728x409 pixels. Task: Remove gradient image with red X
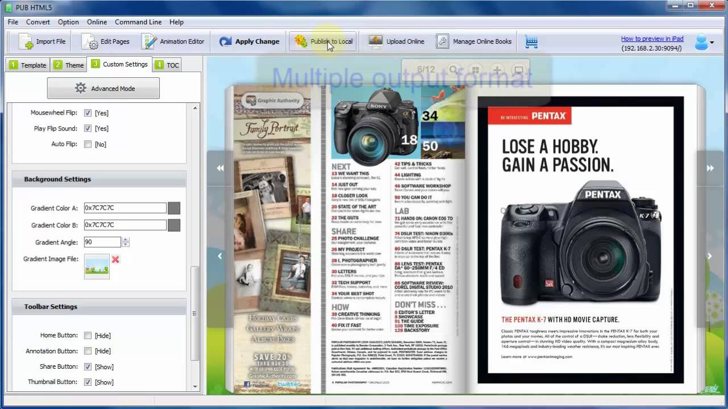click(115, 259)
